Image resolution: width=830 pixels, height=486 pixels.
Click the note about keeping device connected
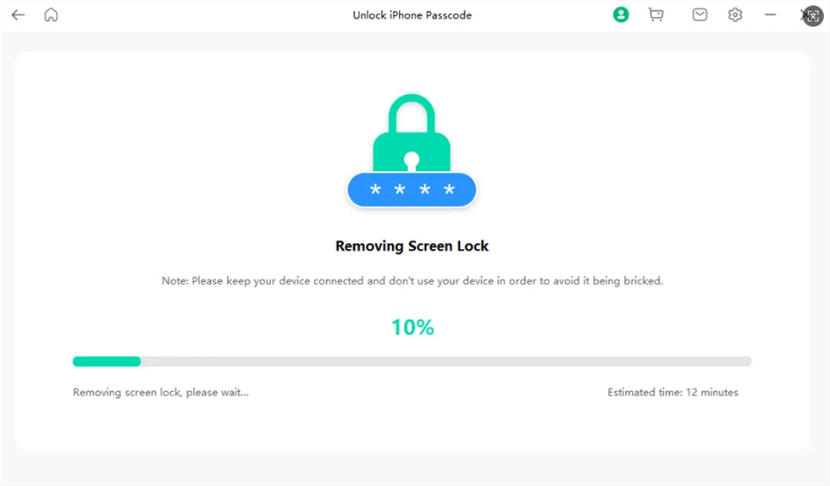(x=412, y=281)
